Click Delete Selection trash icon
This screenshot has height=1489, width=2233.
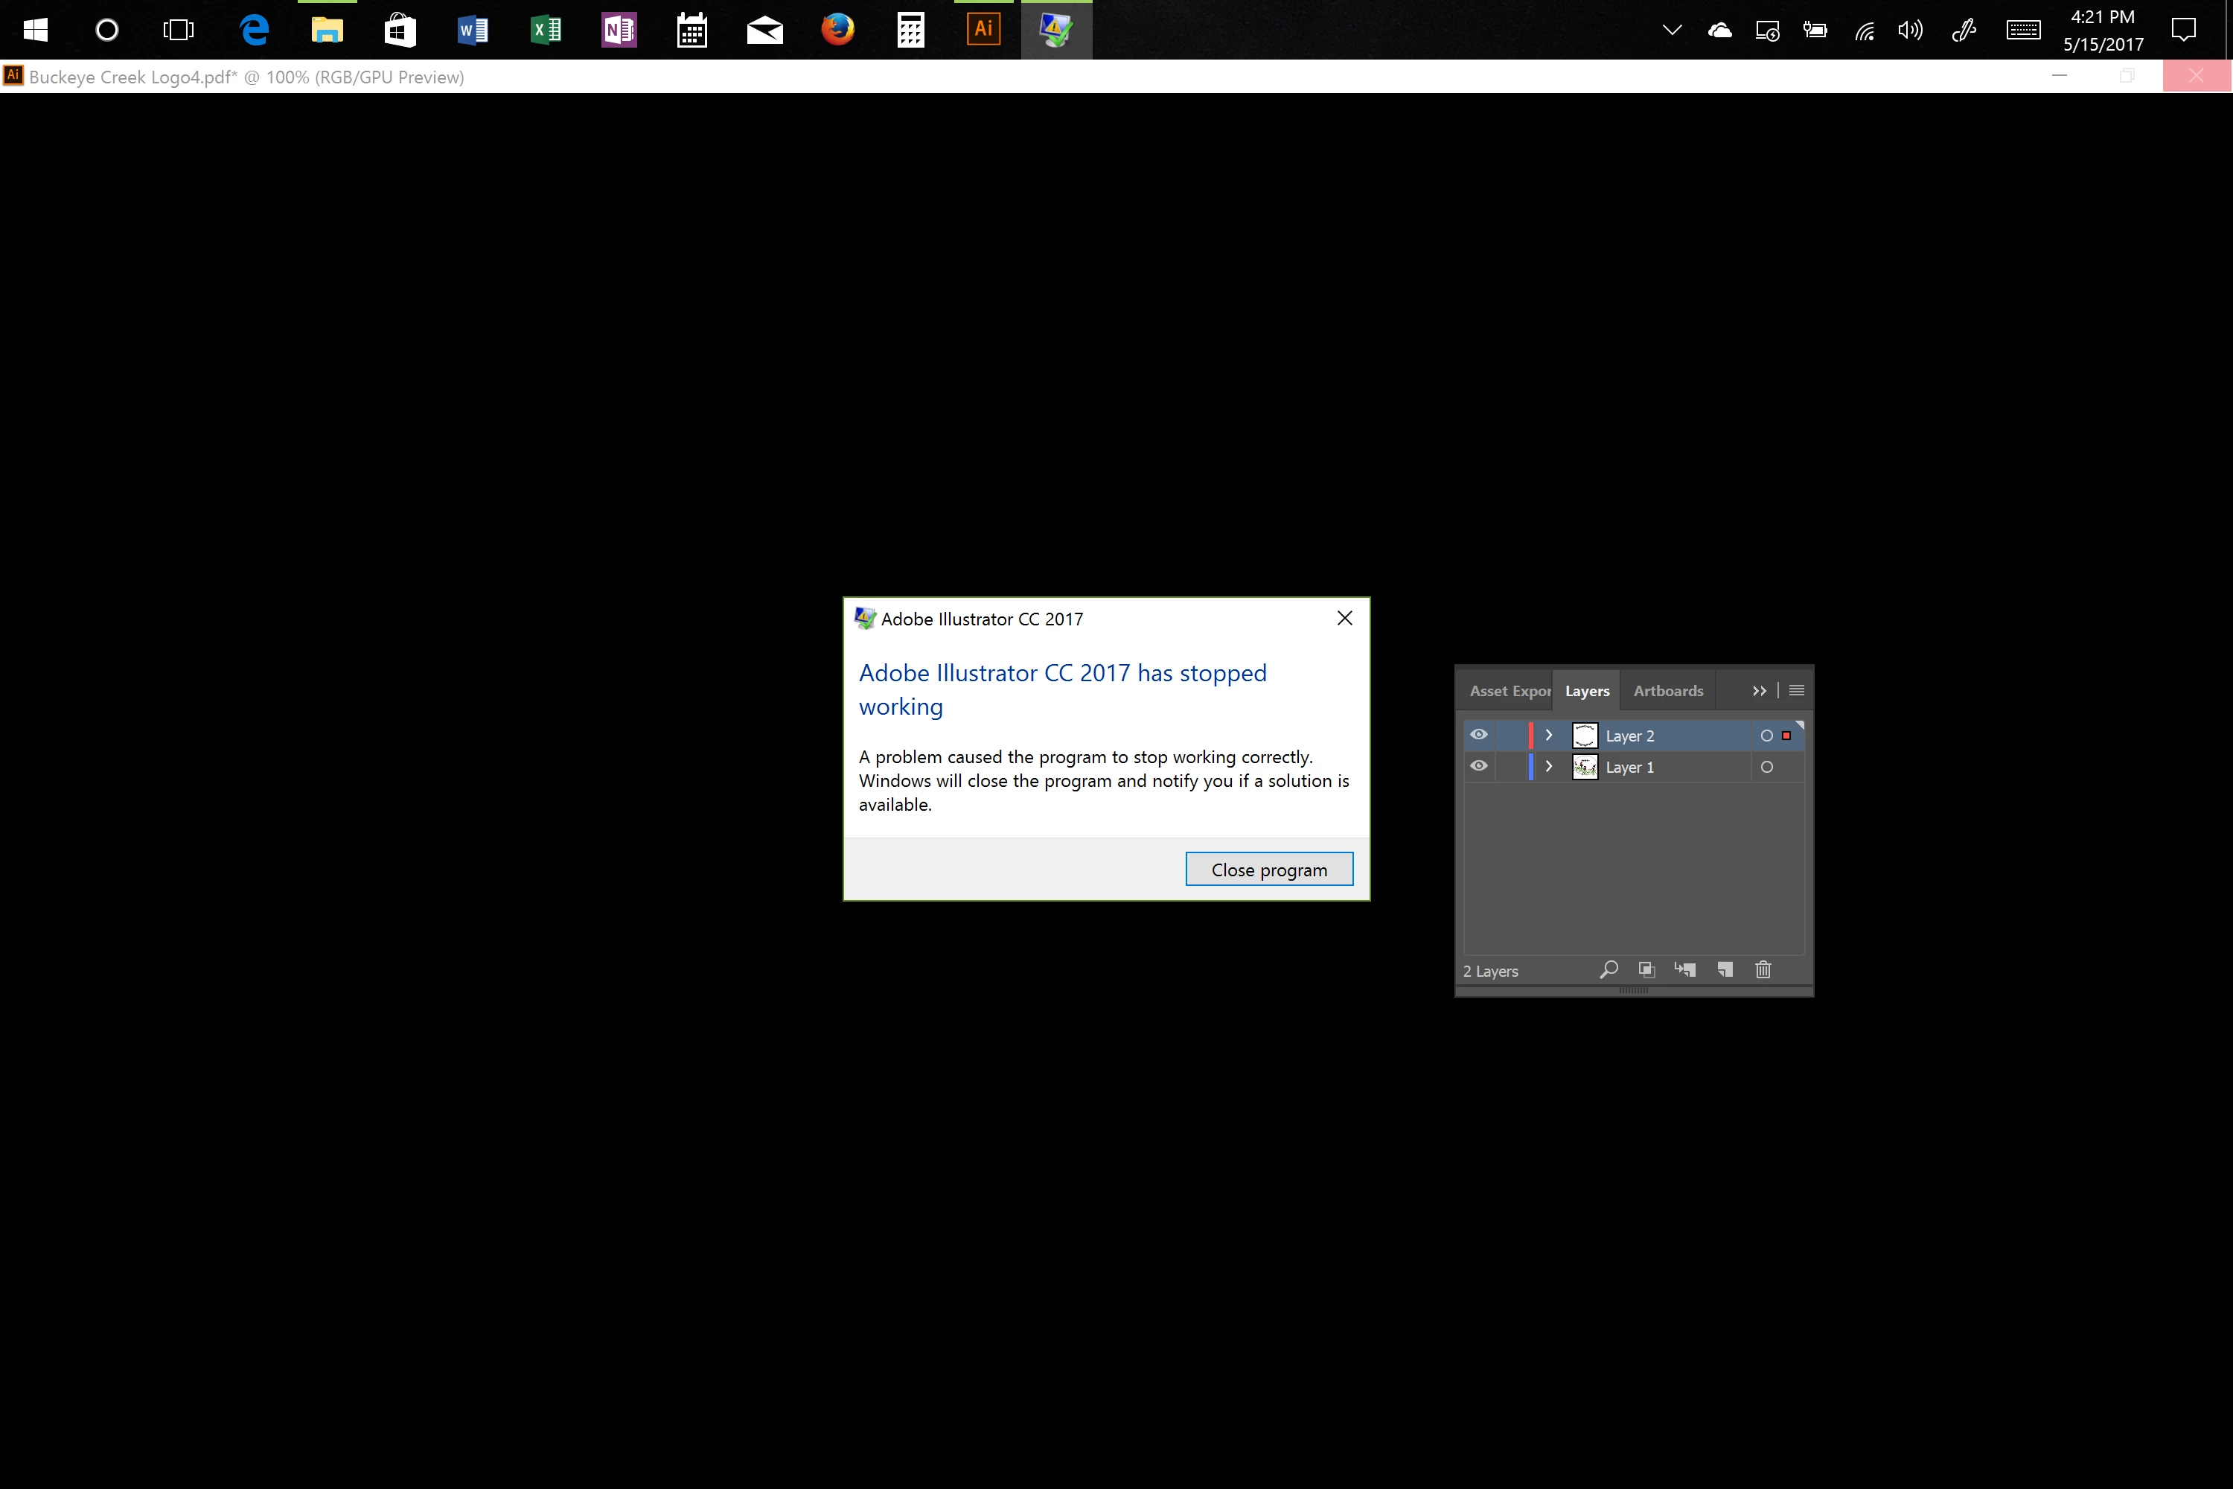(1763, 969)
